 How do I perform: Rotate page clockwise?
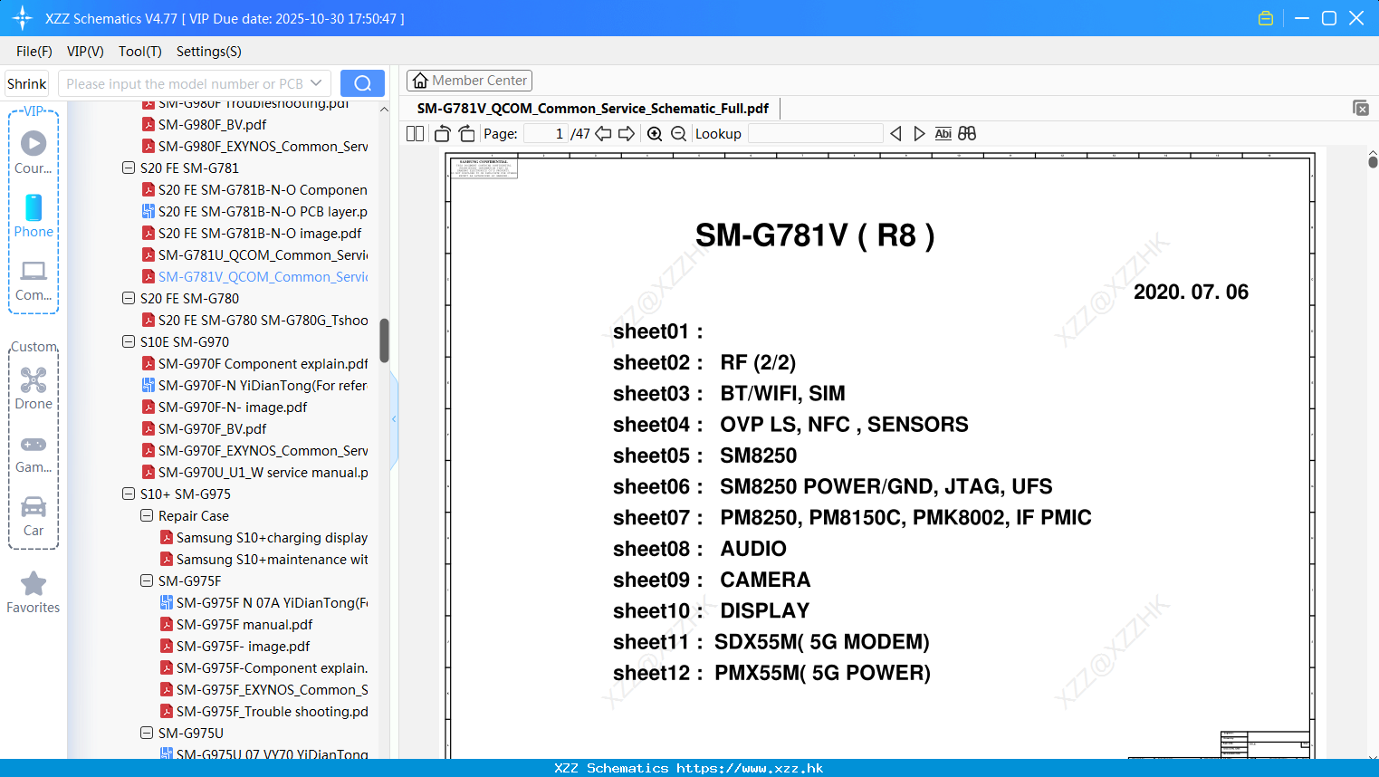point(467,133)
